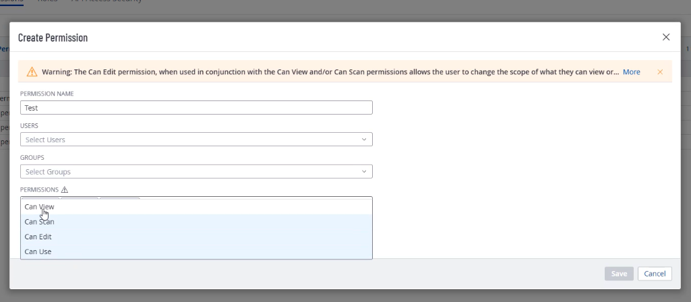This screenshot has width=691, height=302.
Task: Focus the Permission Name text field
Action: coord(196,107)
